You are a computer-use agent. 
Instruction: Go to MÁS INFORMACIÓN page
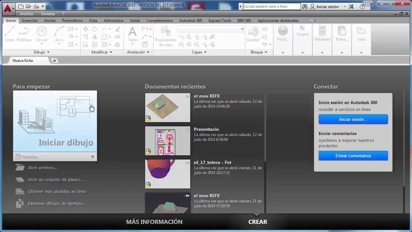154,222
